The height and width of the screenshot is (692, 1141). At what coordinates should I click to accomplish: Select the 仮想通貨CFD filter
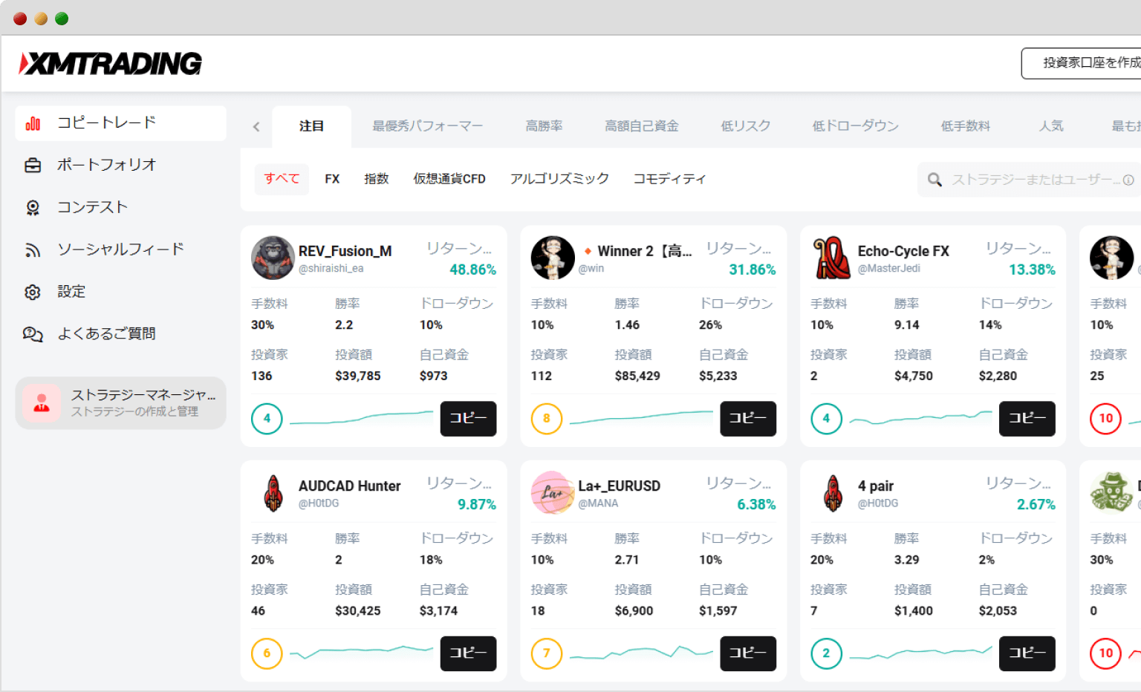point(449,180)
